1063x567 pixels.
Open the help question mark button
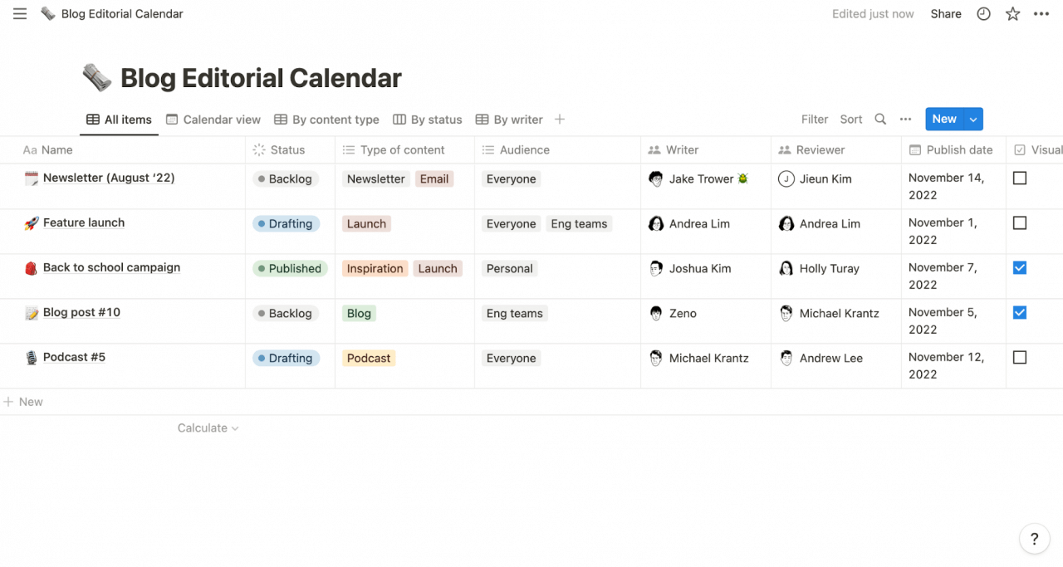pyautogui.click(x=1034, y=538)
